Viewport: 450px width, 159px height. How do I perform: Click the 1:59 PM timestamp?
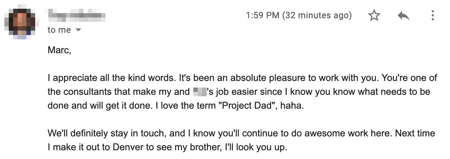click(263, 16)
